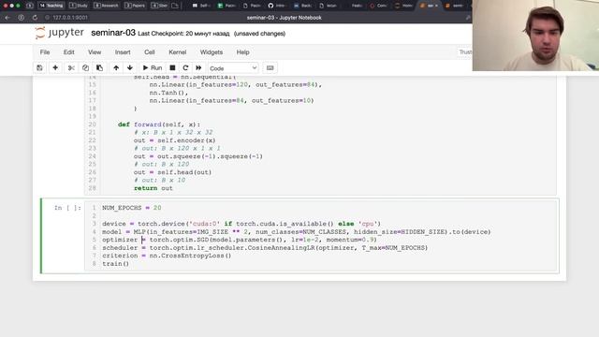Reload the page with browser refresh icon
Image resolution: width=599 pixels, height=337 pixels.
[x=35, y=18]
